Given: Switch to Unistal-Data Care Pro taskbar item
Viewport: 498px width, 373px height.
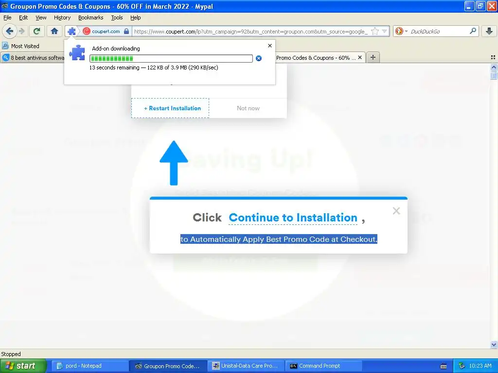Looking at the screenshot, I should (246, 366).
